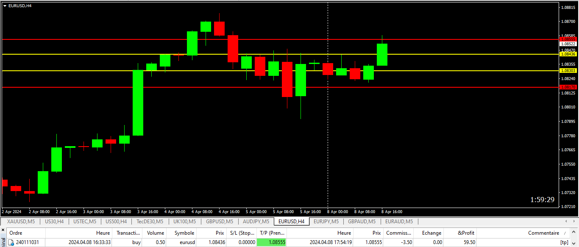Click the green 1.08555 take profit cell
The width and height of the screenshot is (579, 247).
[x=272, y=242]
